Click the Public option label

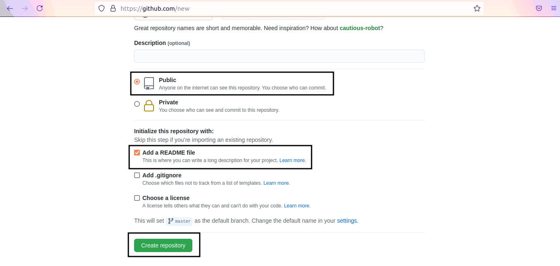tap(168, 80)
